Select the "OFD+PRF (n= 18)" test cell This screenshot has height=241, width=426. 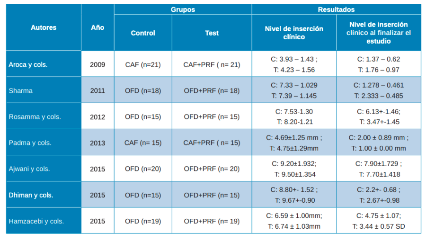click(212, 90)
